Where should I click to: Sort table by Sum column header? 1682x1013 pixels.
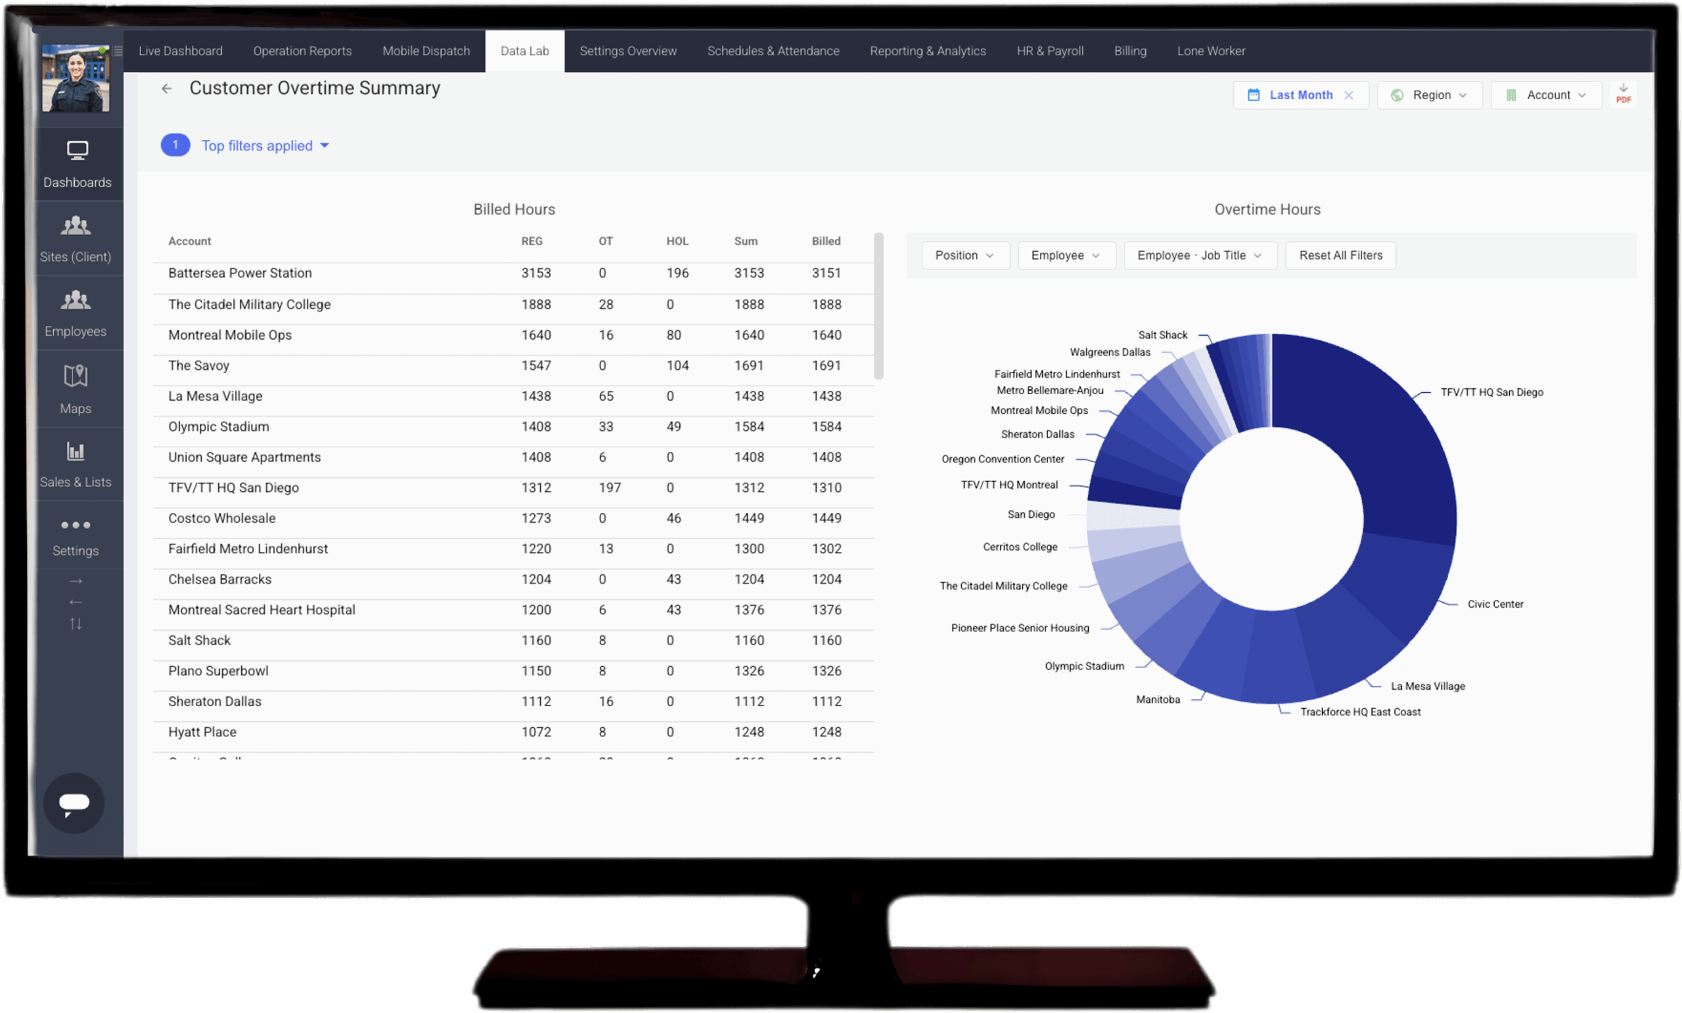point(746,241)
